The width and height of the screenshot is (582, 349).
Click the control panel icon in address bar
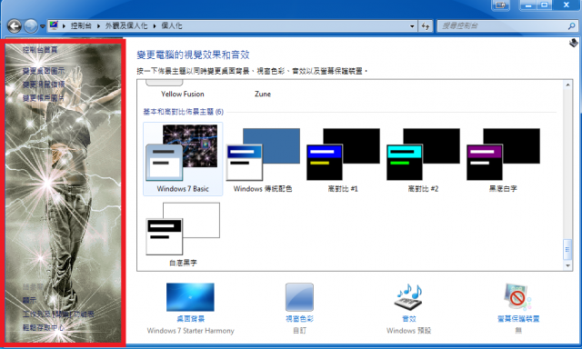point(54,25)
